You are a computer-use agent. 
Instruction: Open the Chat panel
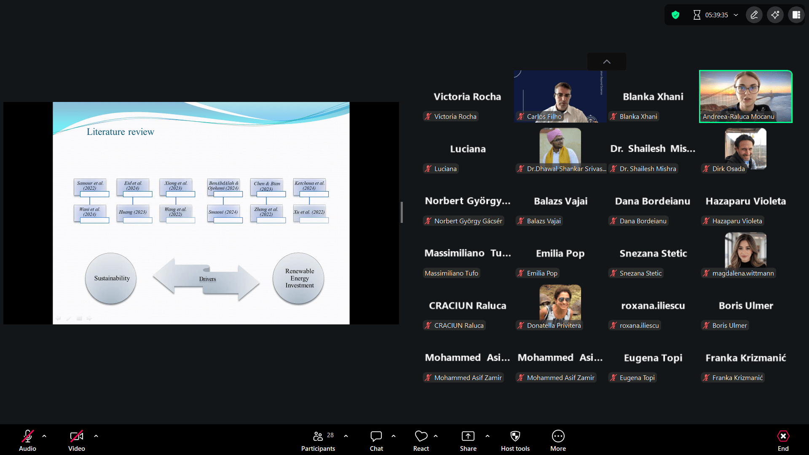[376, 436]
